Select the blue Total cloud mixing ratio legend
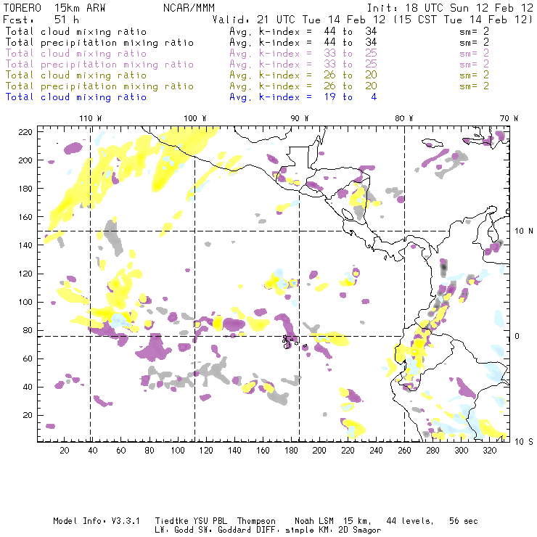Image resolution: width=537 pixels, height=537 pixels. 76,97
